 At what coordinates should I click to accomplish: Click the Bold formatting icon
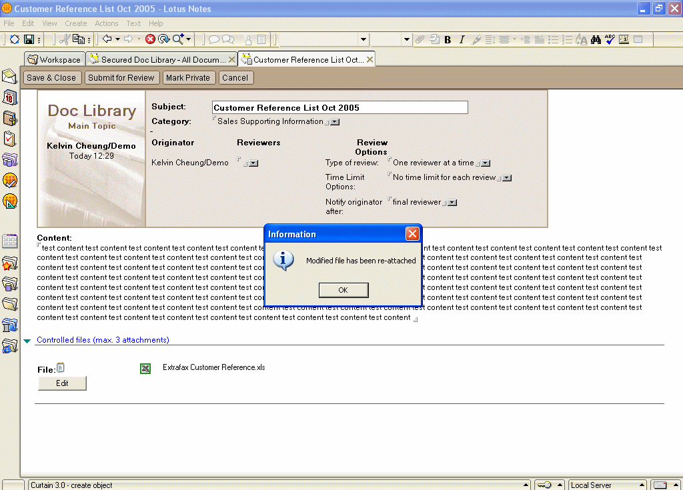(448, 40)
